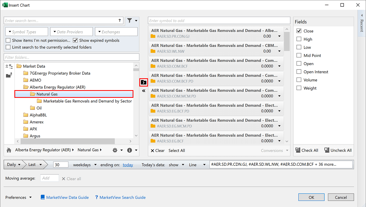Viewport: 366px width, 207px height.
Task: Click the Filter folders input
Action: (71, 57)
